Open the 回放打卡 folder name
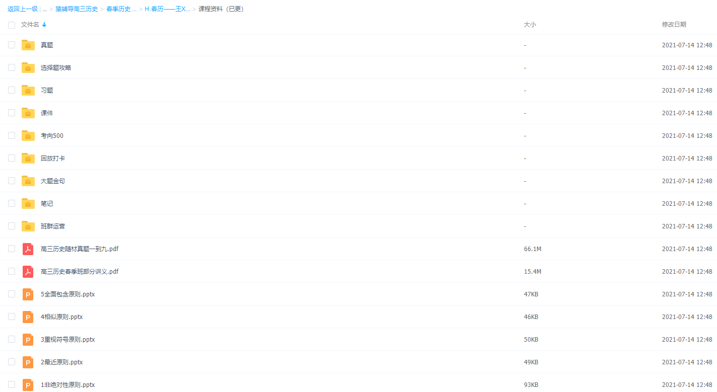 pyautogui.click(x=53, y=158)
